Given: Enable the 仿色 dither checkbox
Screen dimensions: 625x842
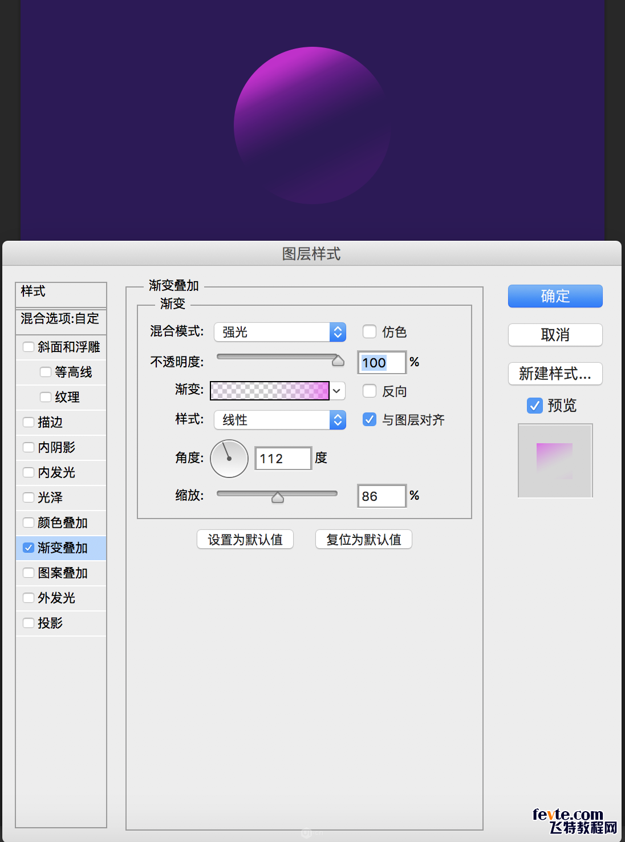Looking at the screenshot, I should (370, 331).
